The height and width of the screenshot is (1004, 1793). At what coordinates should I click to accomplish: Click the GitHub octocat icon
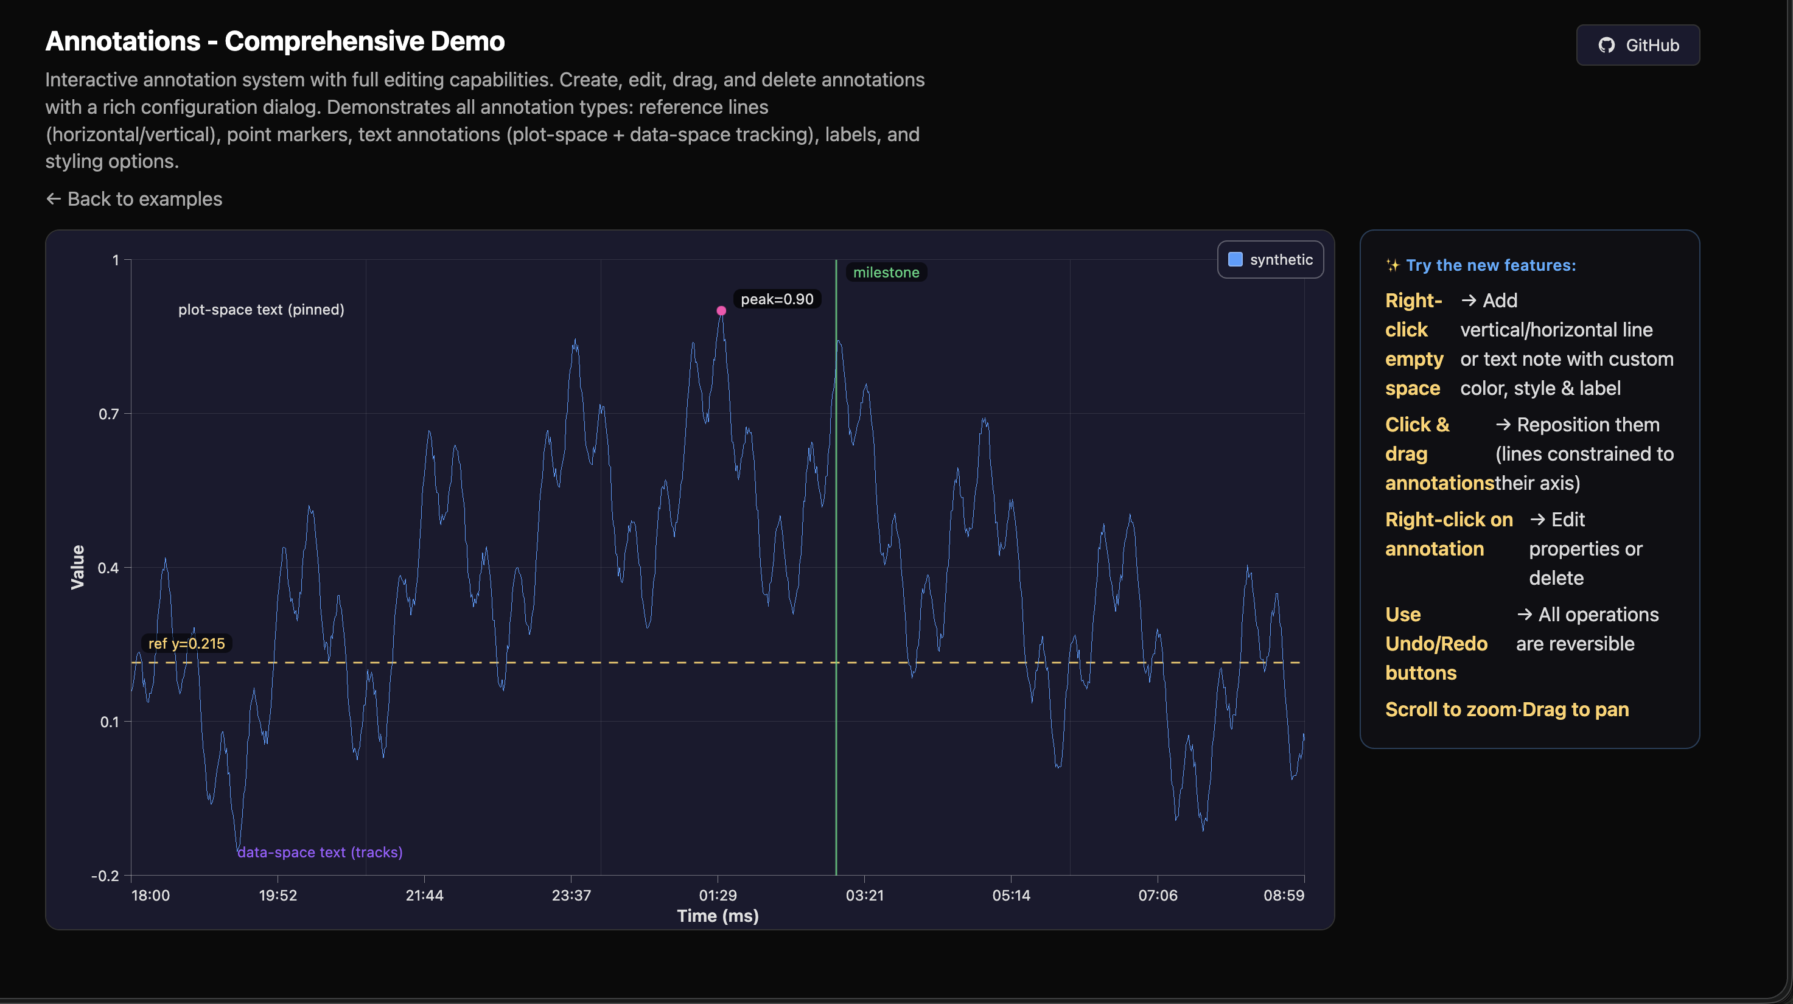tap(1606, 45)
